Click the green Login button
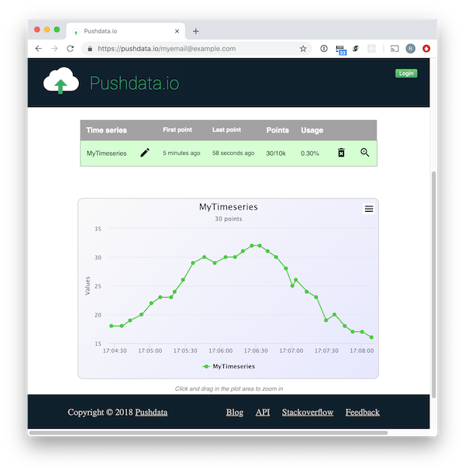This screenshot has width=465, height=473. [x=406, y=74]
